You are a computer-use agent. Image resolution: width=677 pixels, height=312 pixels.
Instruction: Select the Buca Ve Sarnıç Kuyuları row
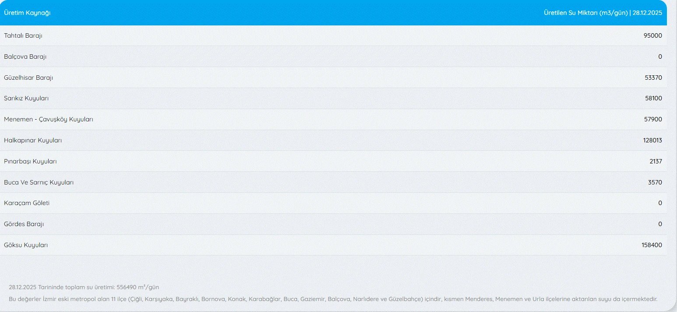point(333,182)
